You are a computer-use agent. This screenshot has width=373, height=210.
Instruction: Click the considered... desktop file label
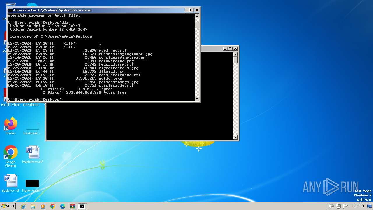[32, 105]
